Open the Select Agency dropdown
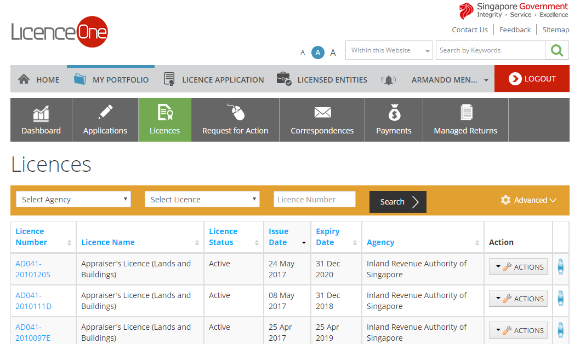Viewport: 580px width, 344px height. coord(73,200)
